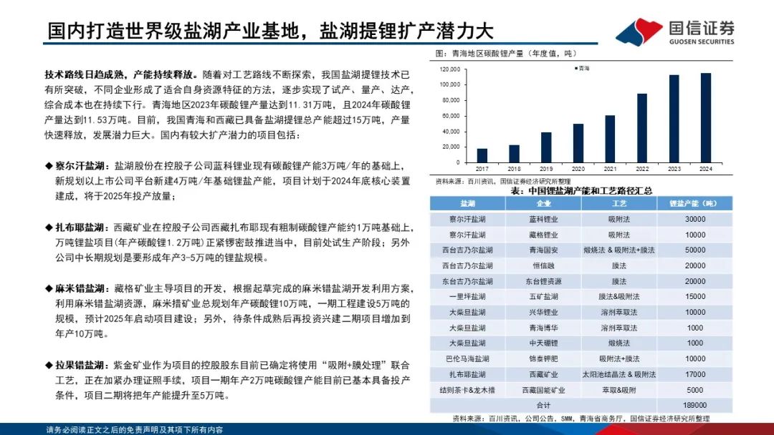Image resolution: width=774 pixels, height=435 pixels.
Task: Click the chart source note 资料来源：百川资讯、国信证券
Action: pyautogui.click(x=502, y=181)
